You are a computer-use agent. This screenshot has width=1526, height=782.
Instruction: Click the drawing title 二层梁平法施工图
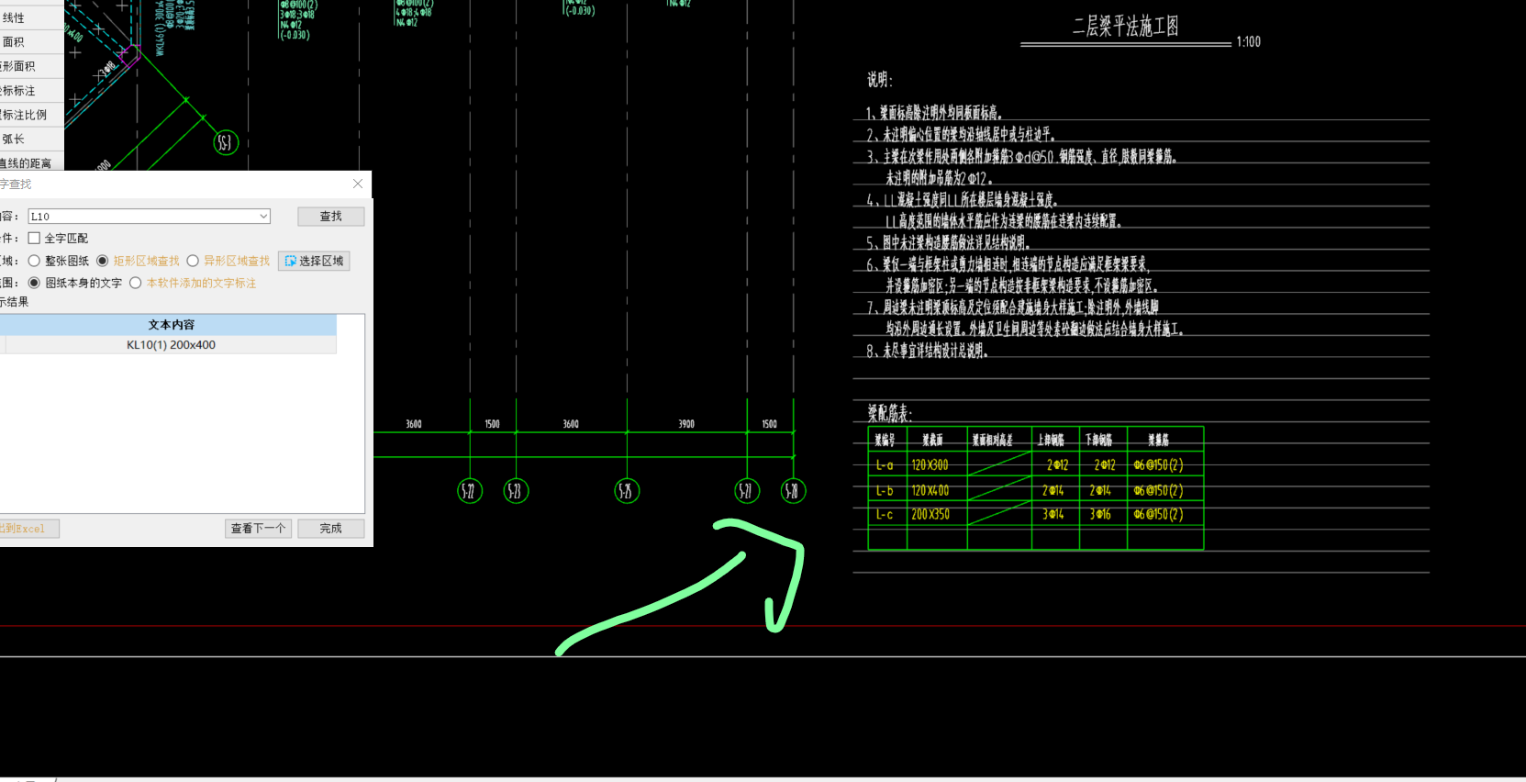coord(1126,26)
